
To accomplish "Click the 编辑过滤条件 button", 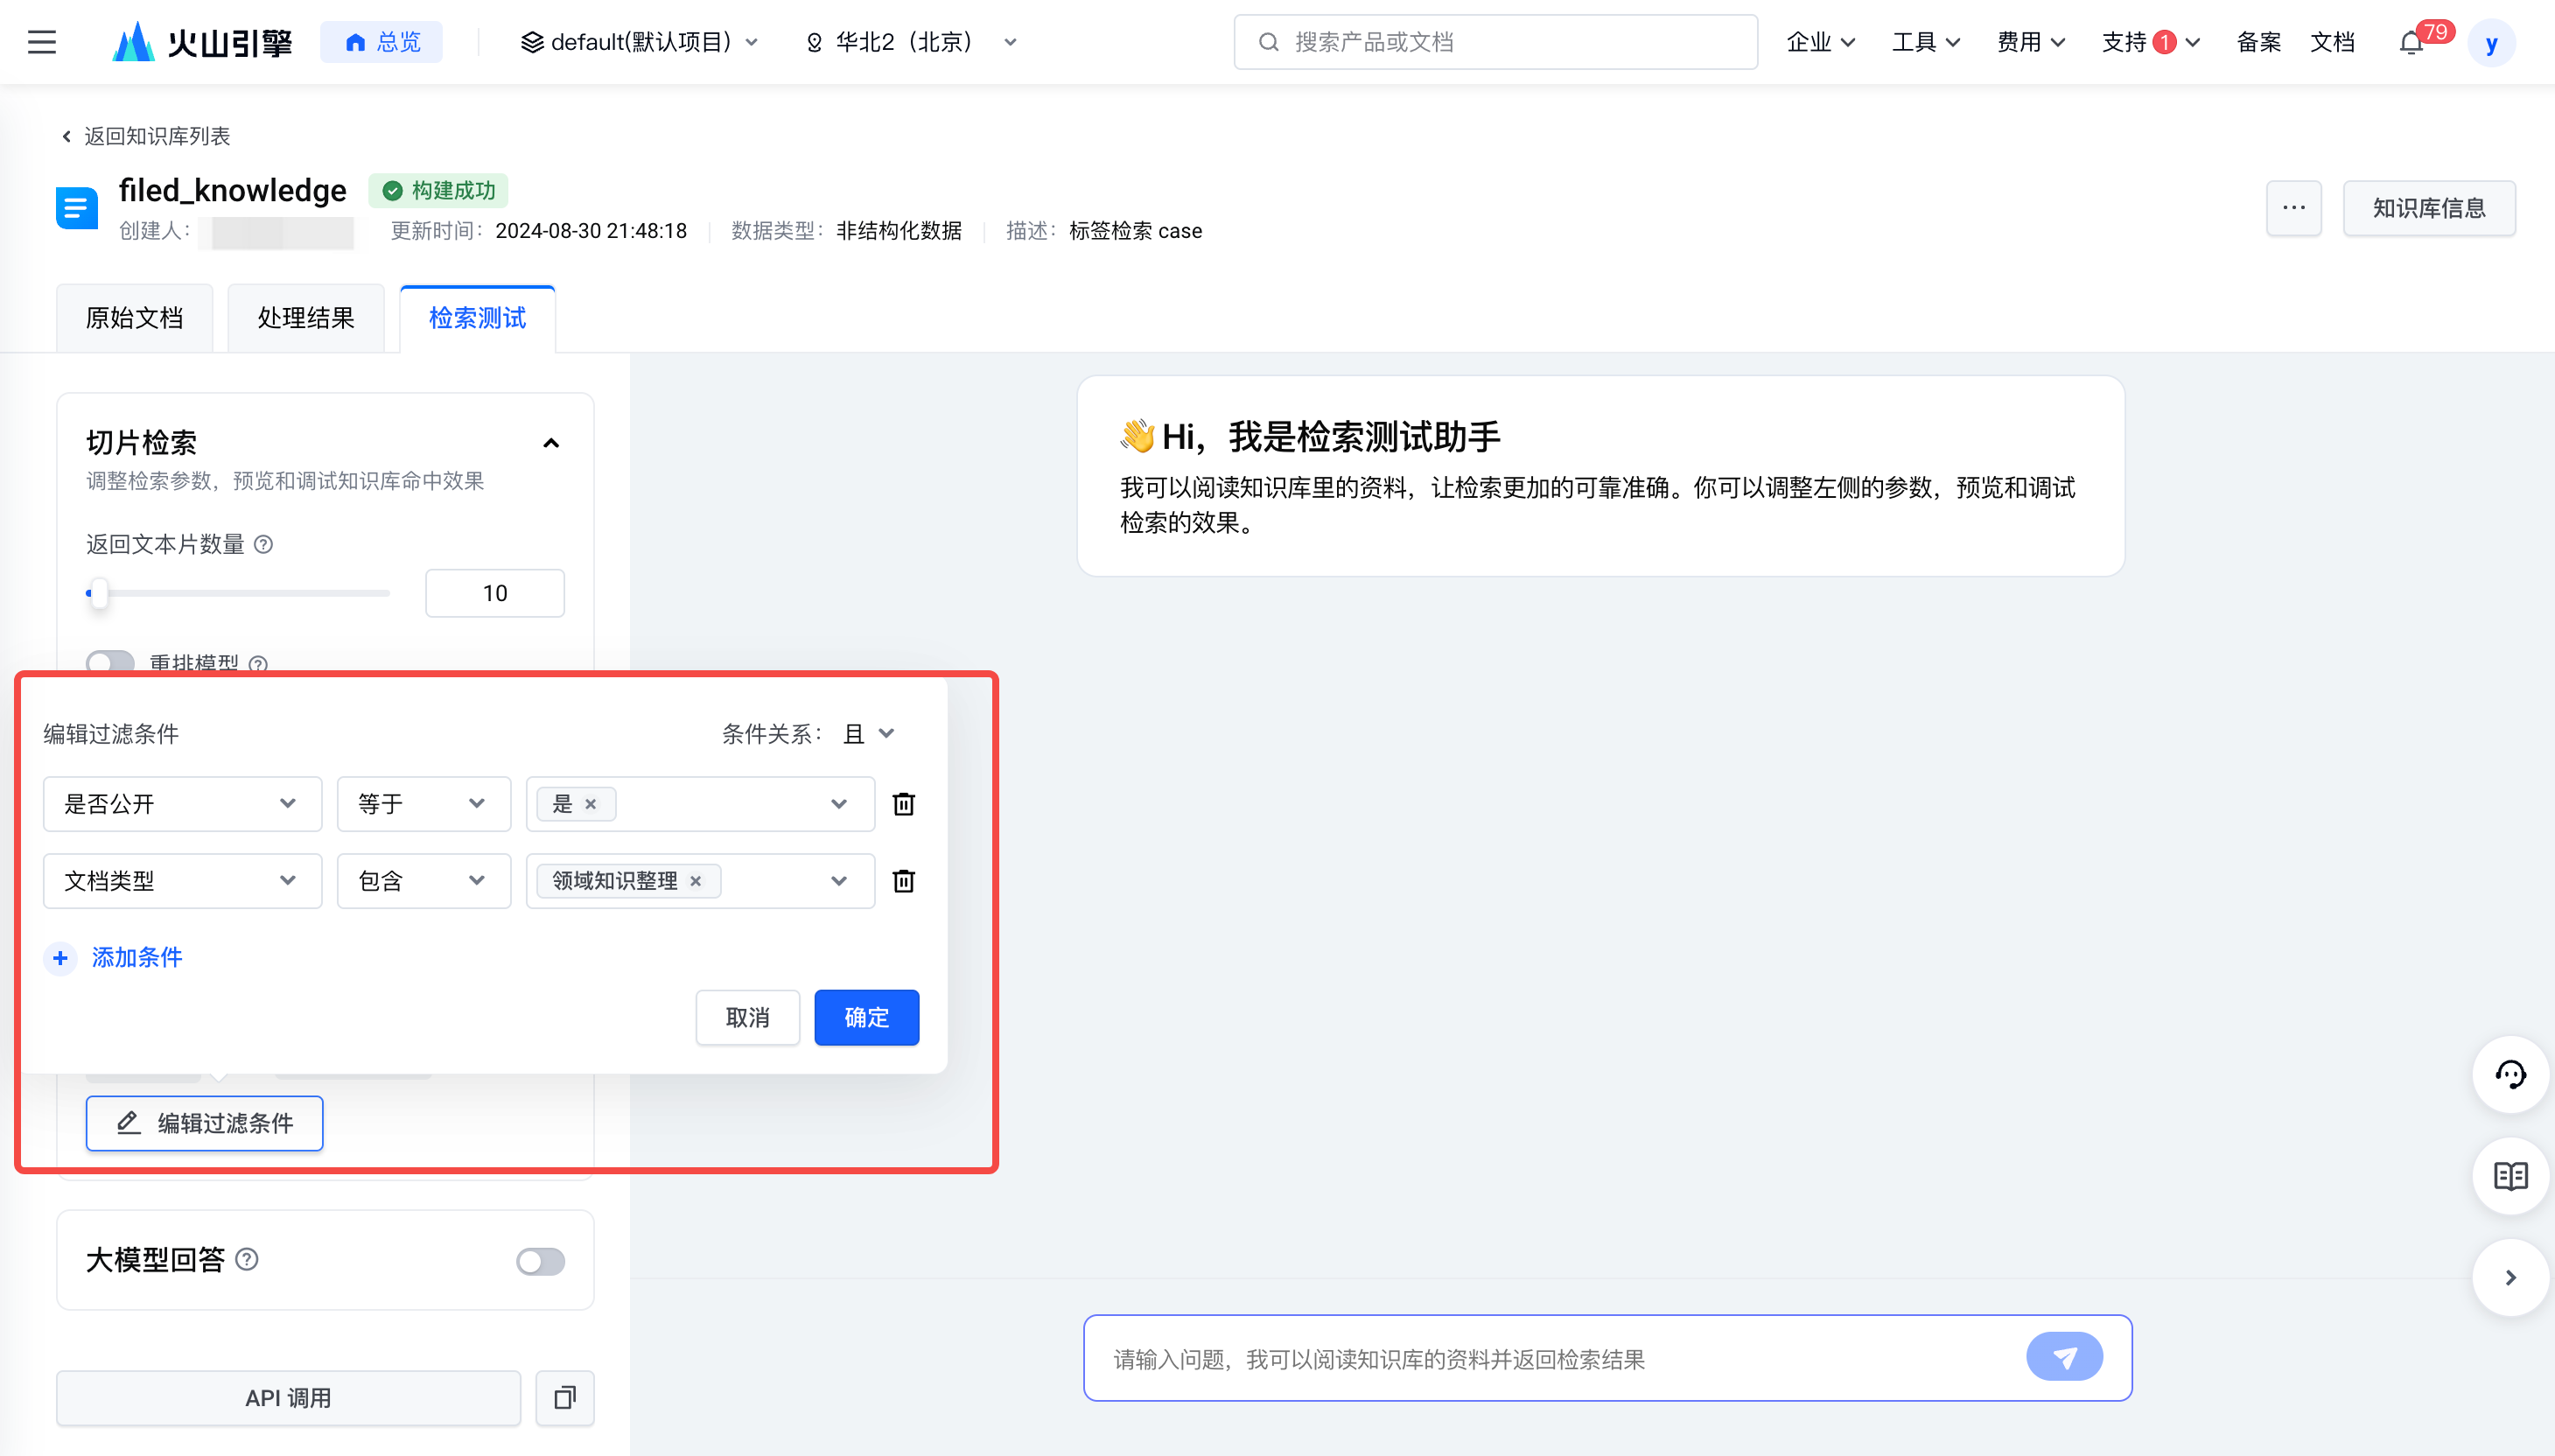I will (205, 1123).
